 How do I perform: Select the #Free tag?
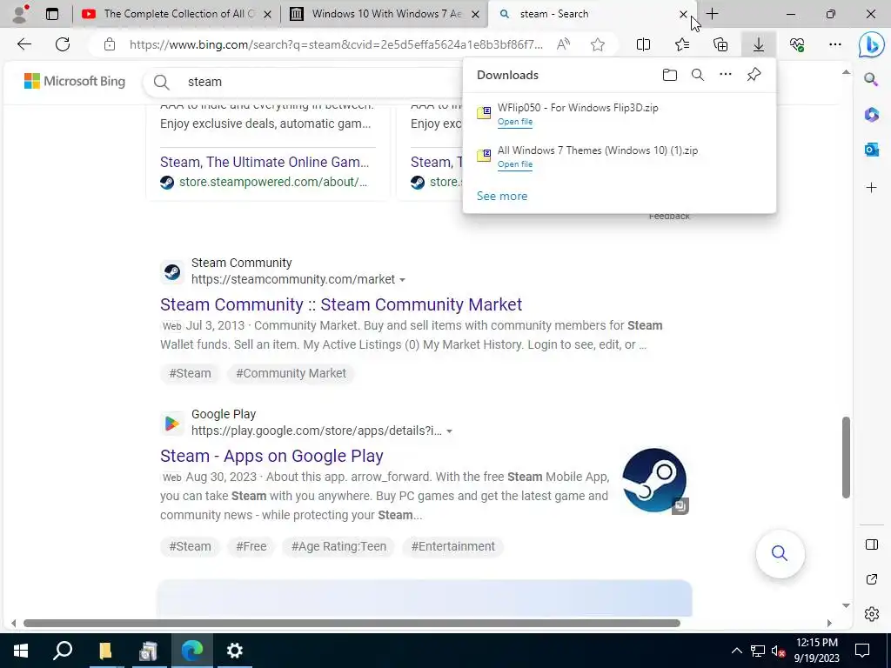coord(251,546)
